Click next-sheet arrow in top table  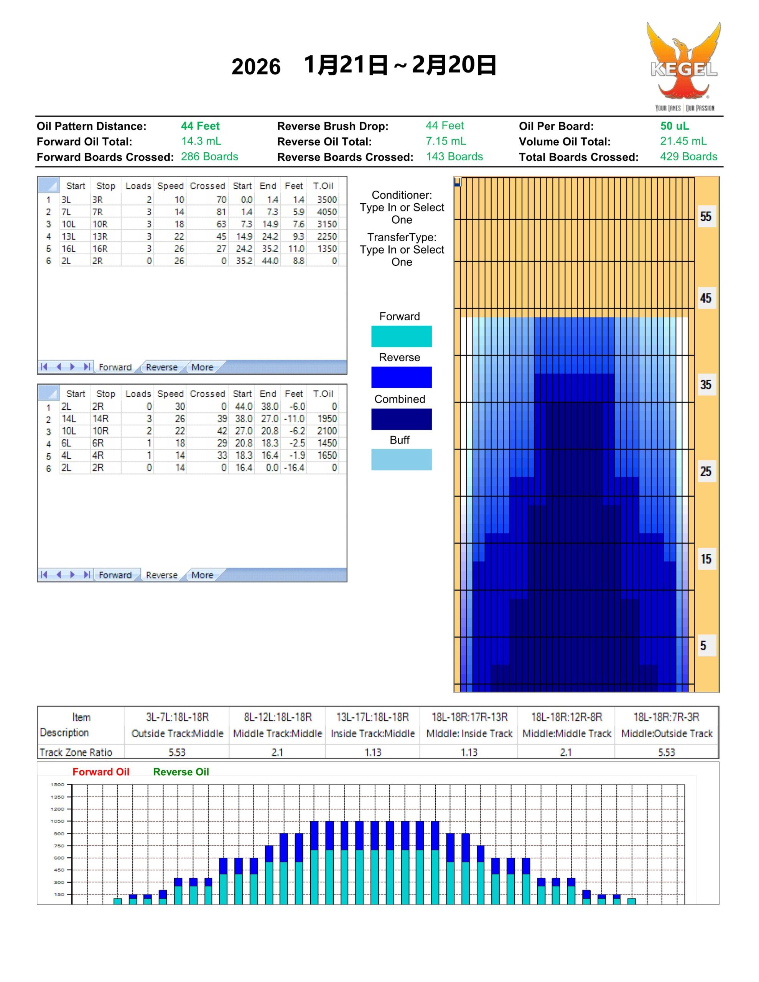pyautogui.click(x=72, y=367)
